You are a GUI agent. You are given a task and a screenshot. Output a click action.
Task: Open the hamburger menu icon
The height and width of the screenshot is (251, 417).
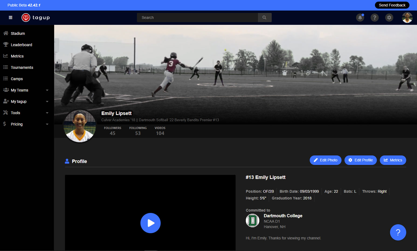[11, 18]
